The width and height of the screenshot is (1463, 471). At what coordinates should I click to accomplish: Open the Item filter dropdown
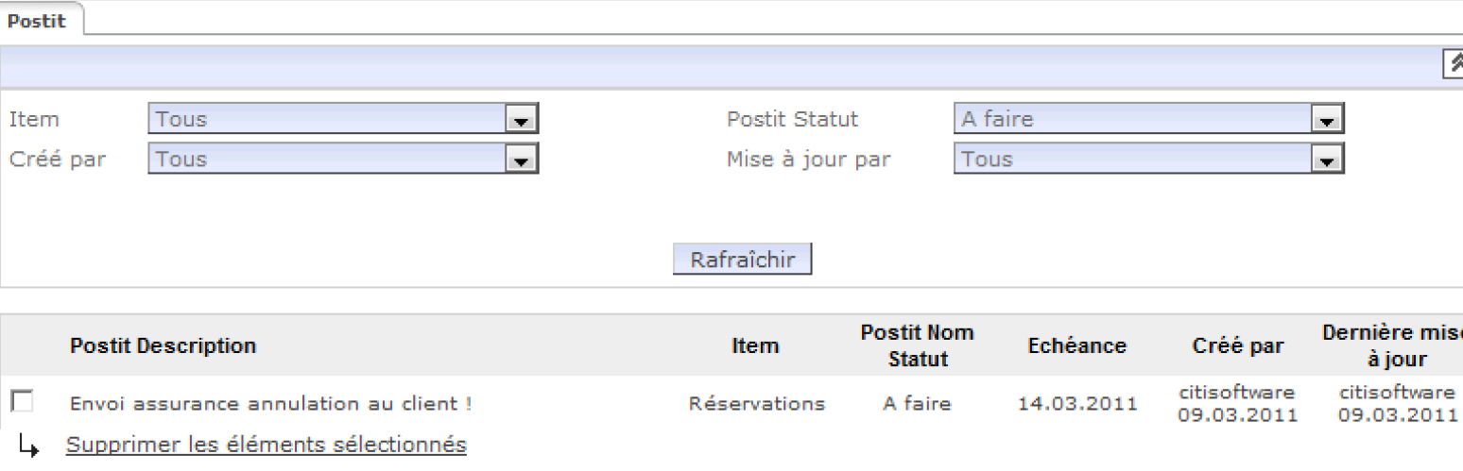point(517,120)
